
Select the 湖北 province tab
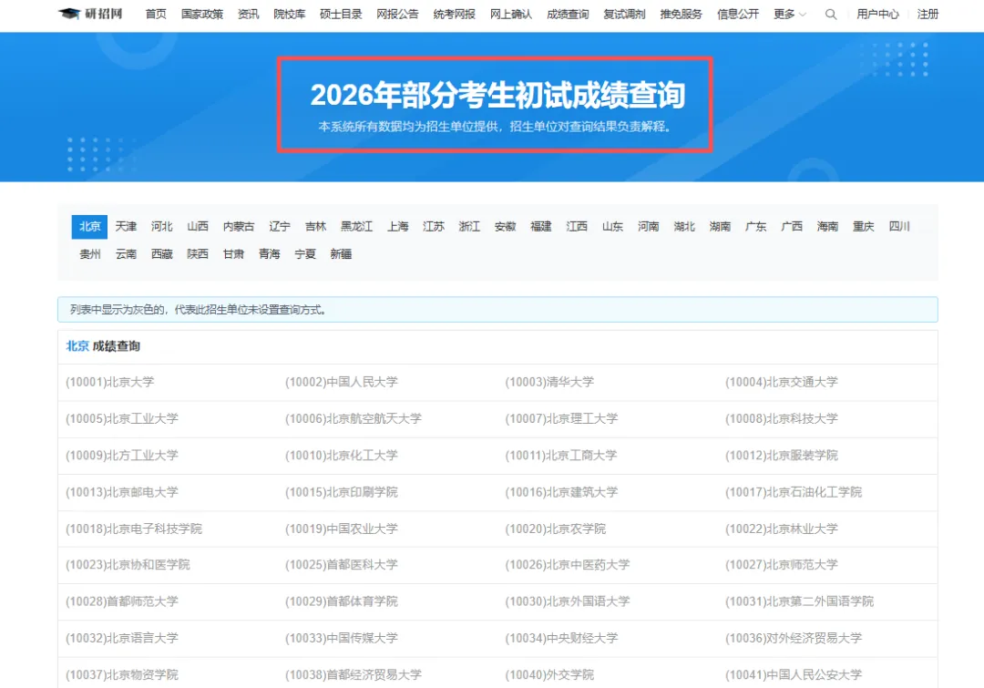[x=684, y=227]
